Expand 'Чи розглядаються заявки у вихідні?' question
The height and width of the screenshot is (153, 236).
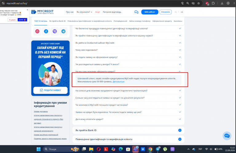pyautogui.click(x=128, y=64)
